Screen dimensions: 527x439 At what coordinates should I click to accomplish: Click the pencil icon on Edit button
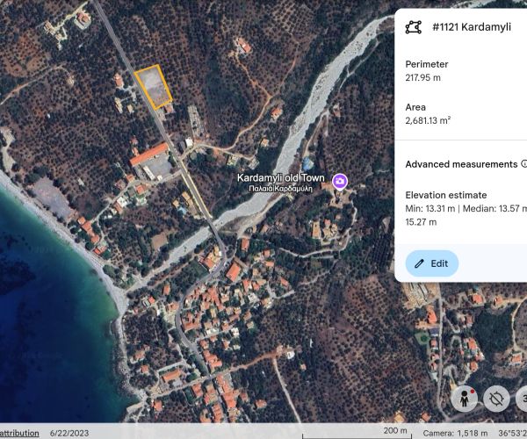[x=419, y=263]
